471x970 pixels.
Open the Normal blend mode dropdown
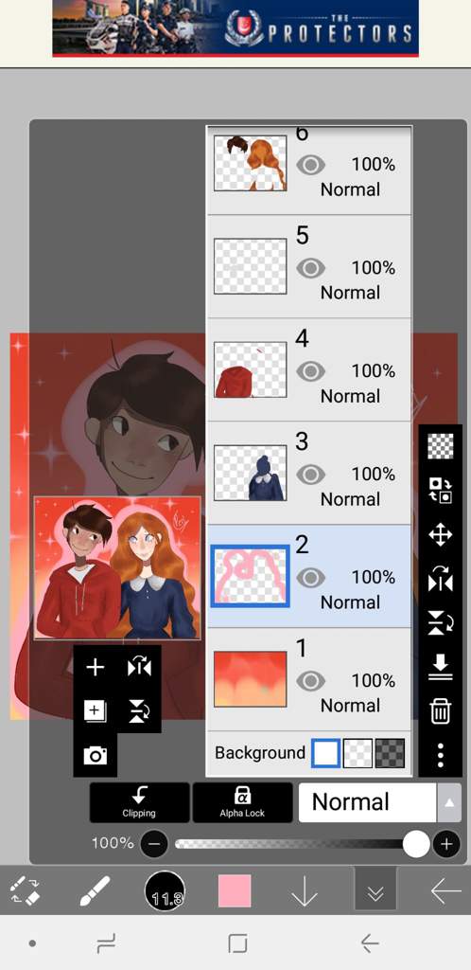tap(367, 802)
